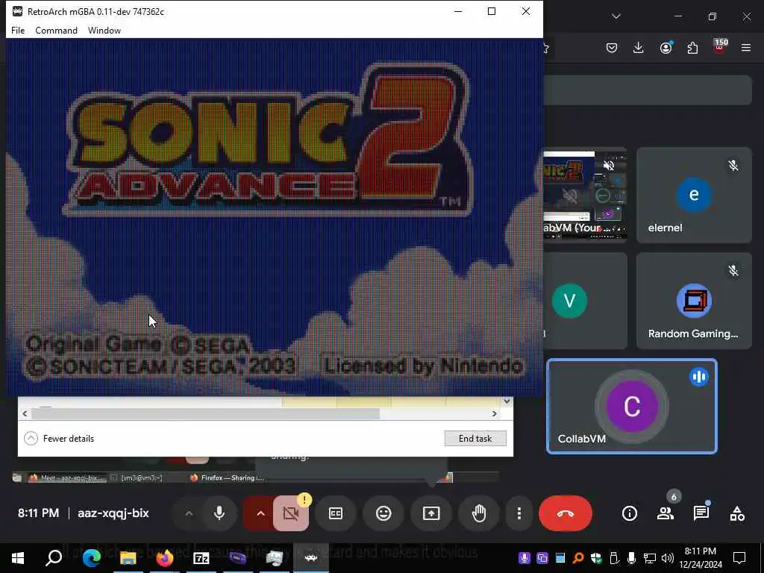
Task: Open Meet's three-dot more options
Action: click(x=519, y=513)
